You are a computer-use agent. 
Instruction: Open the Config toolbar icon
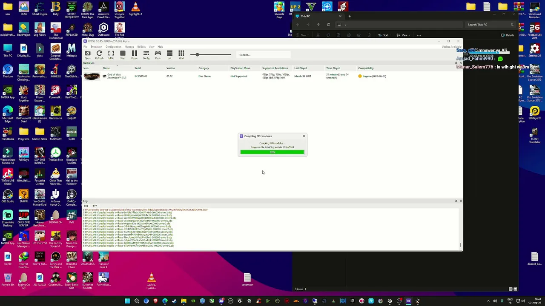pyautogui.click(x=146, y=54)
